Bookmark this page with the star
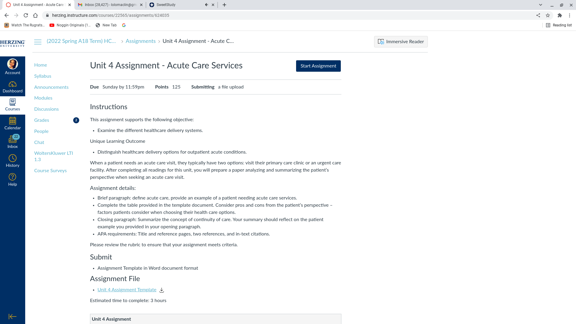Screen dimensions: 576x324 click(548, 15)
